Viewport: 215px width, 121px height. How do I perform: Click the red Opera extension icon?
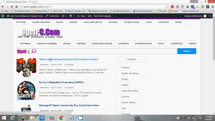[x=177, y=7]
